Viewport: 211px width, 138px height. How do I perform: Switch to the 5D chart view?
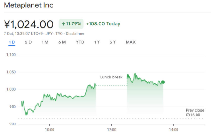[28, 42]
